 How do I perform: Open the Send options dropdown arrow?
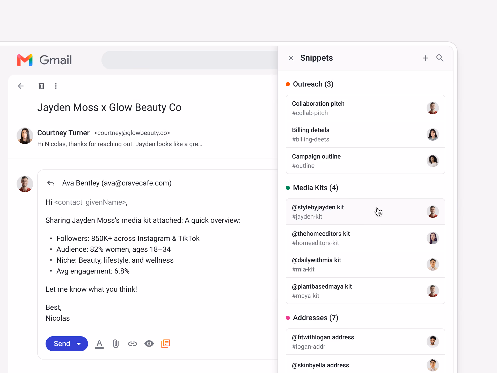tap(79, 344)
